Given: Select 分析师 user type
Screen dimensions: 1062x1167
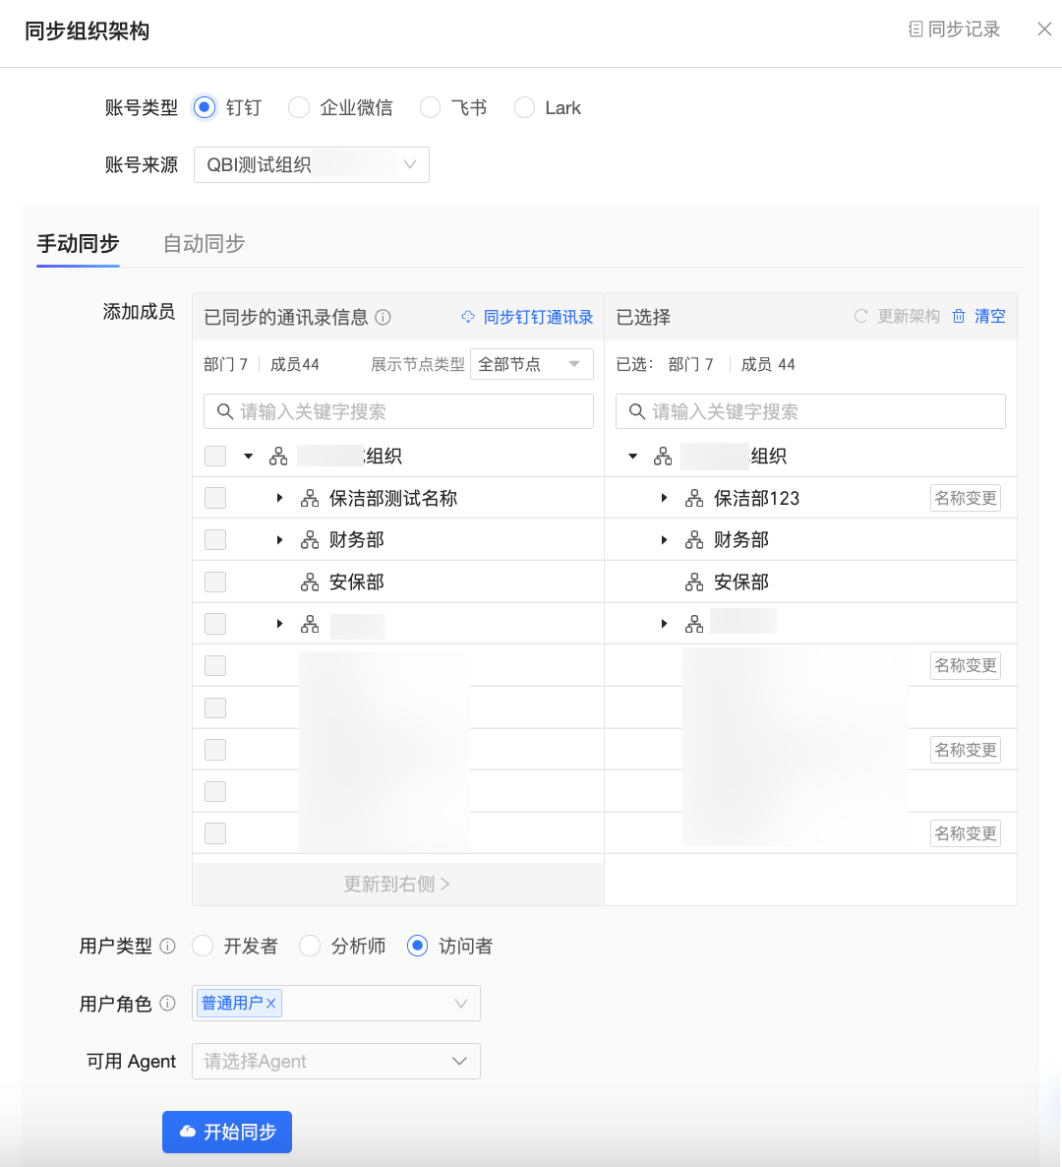Looking at the screenshot, I should (310, 946).
